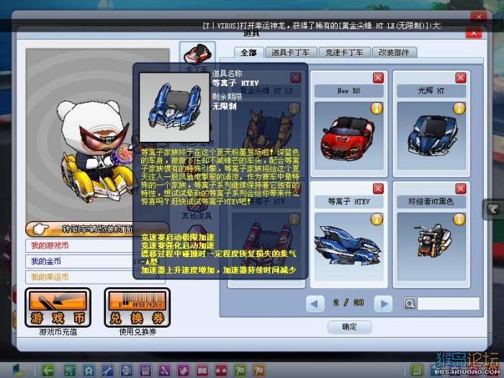Open the wrench settings icon in bottom bar
Image resolution: width=504 pixels, height=378 pixels.
click(107, 370)
